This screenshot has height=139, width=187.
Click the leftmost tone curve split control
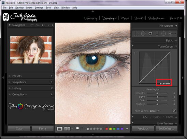161,84
